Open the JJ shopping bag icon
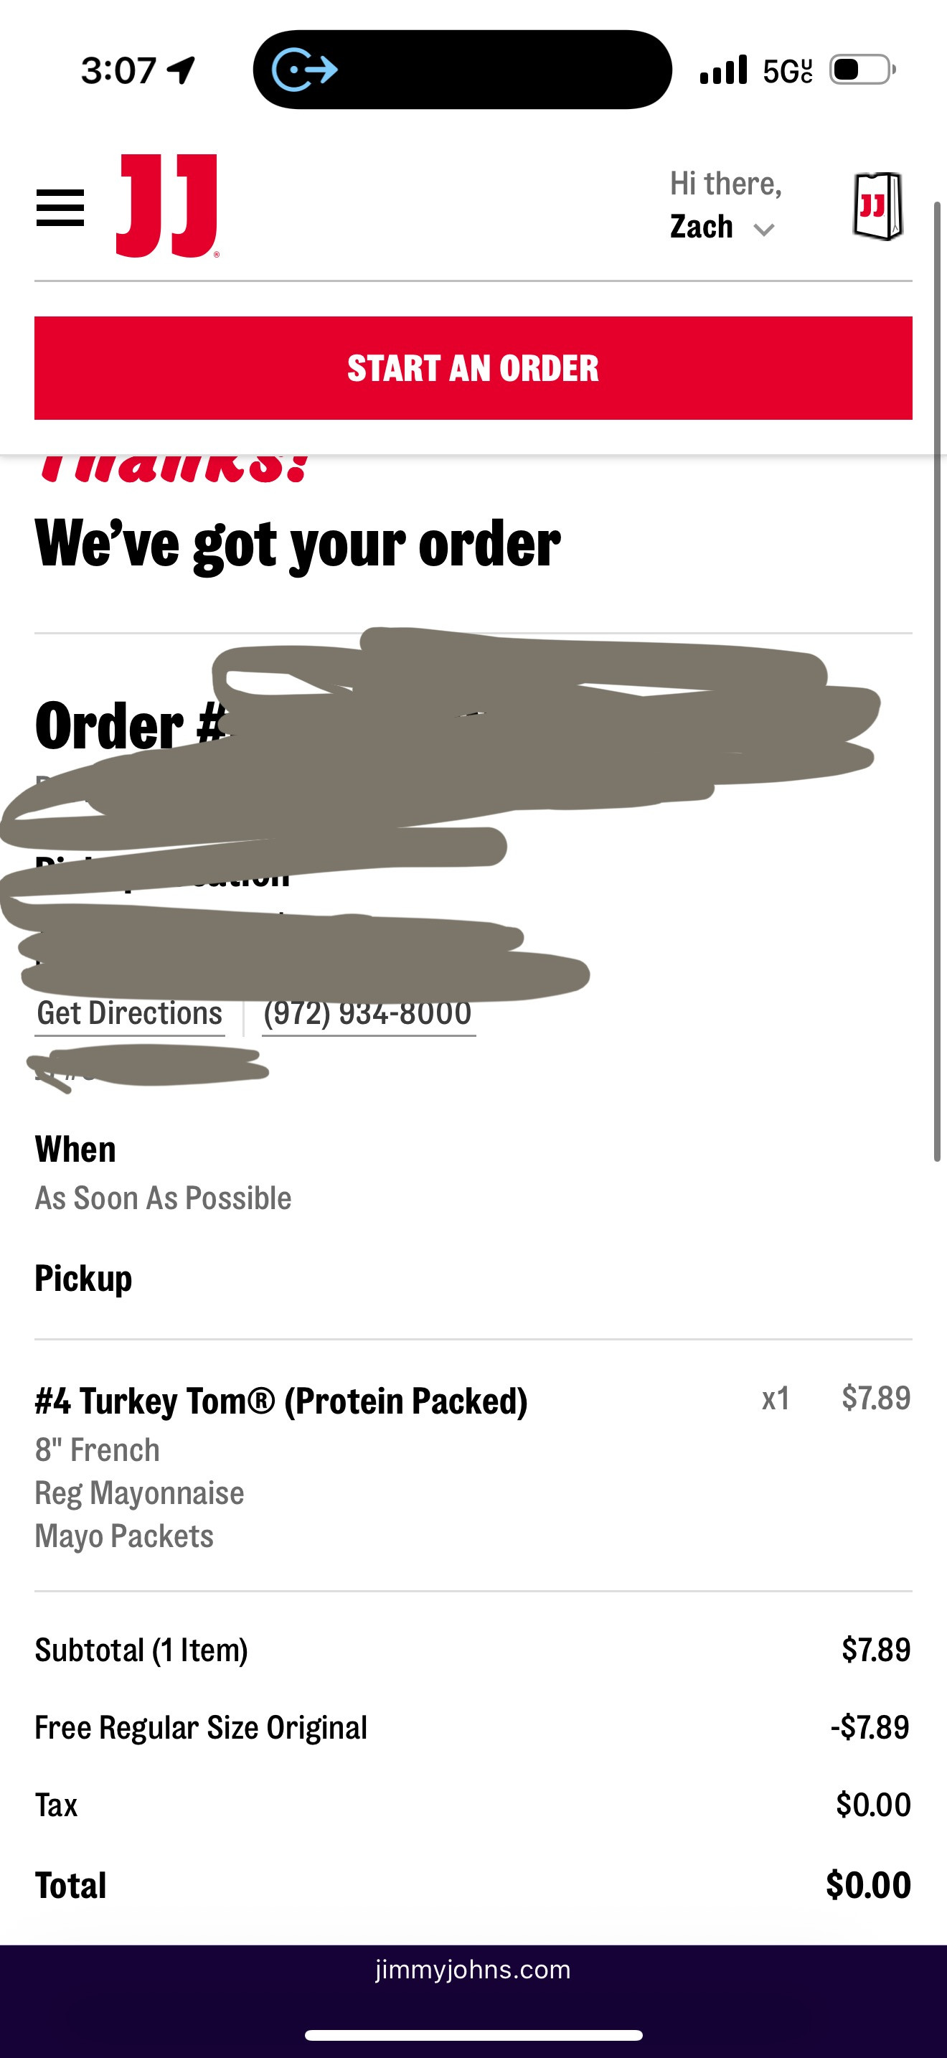This screenshot has height=2058, width=947. (877, 206)
